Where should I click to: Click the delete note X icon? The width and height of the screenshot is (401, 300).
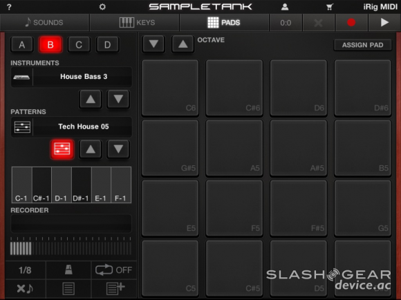point(25,288)
